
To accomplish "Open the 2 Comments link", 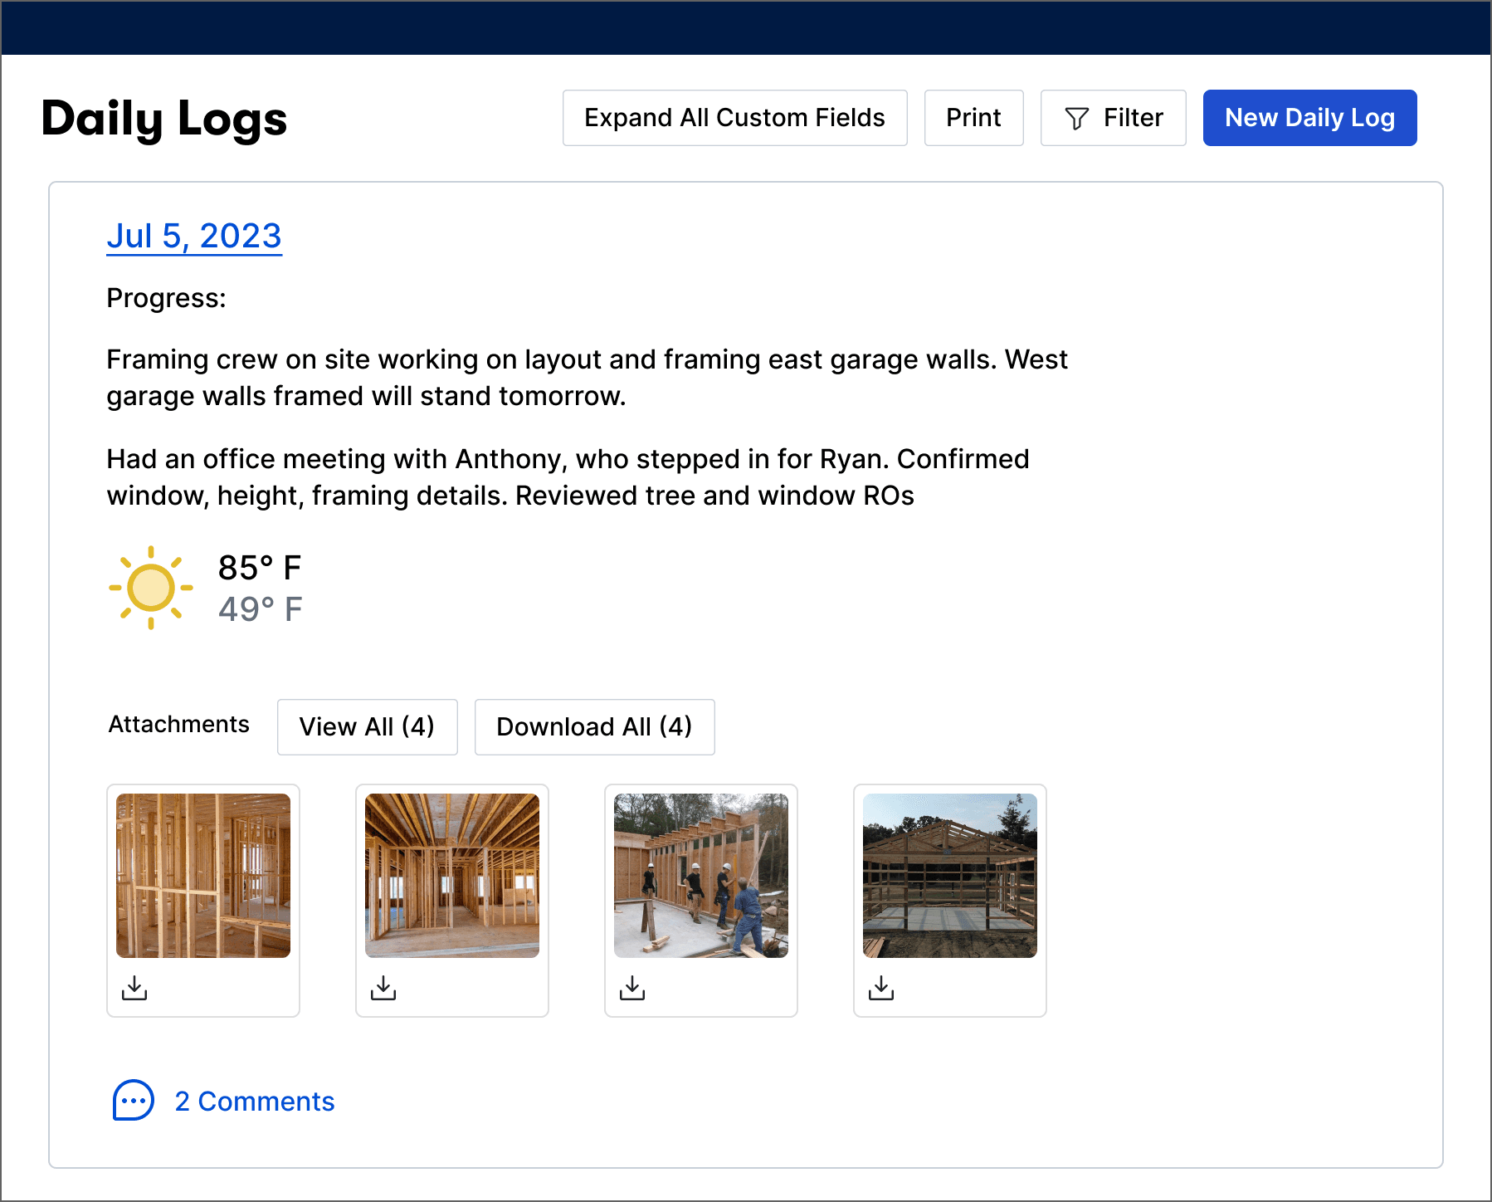I will coord(254,1102).
